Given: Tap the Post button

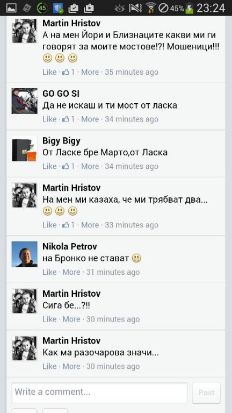Looking at the screenshot, I should (206, 393).
